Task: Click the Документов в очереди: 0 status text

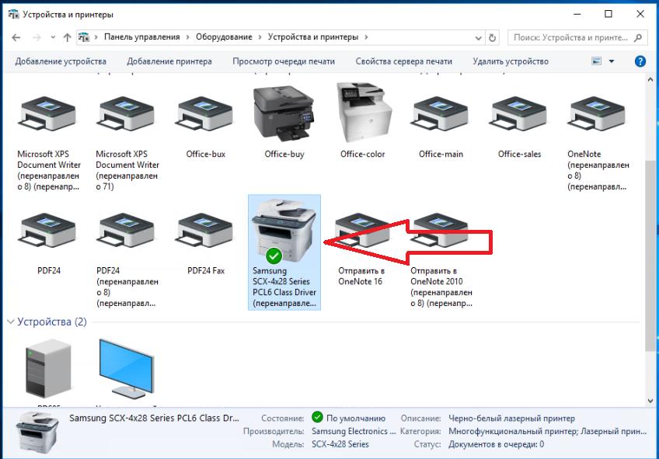Action: point(497,444)
